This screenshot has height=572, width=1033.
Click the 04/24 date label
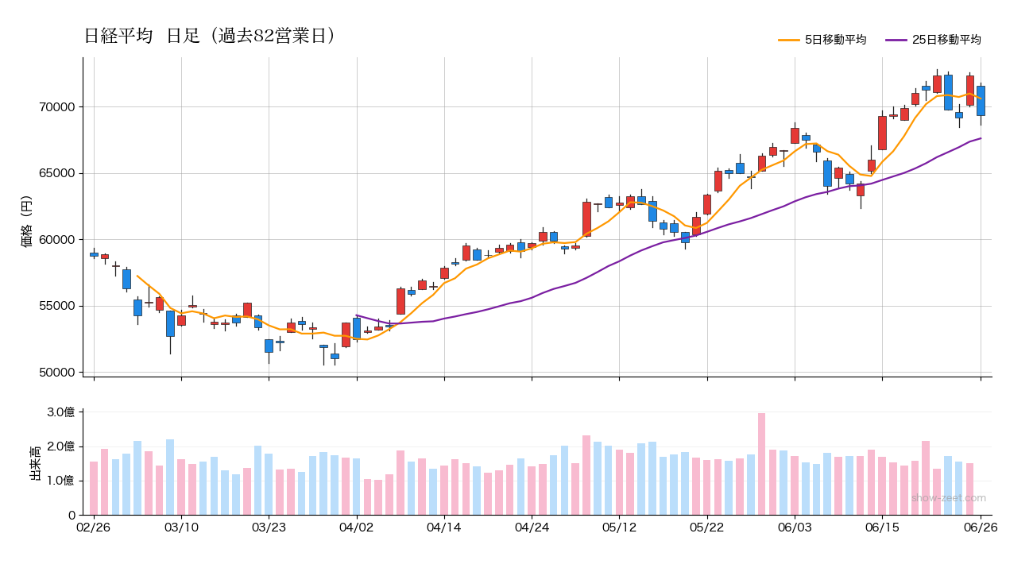tap(532, 528)
